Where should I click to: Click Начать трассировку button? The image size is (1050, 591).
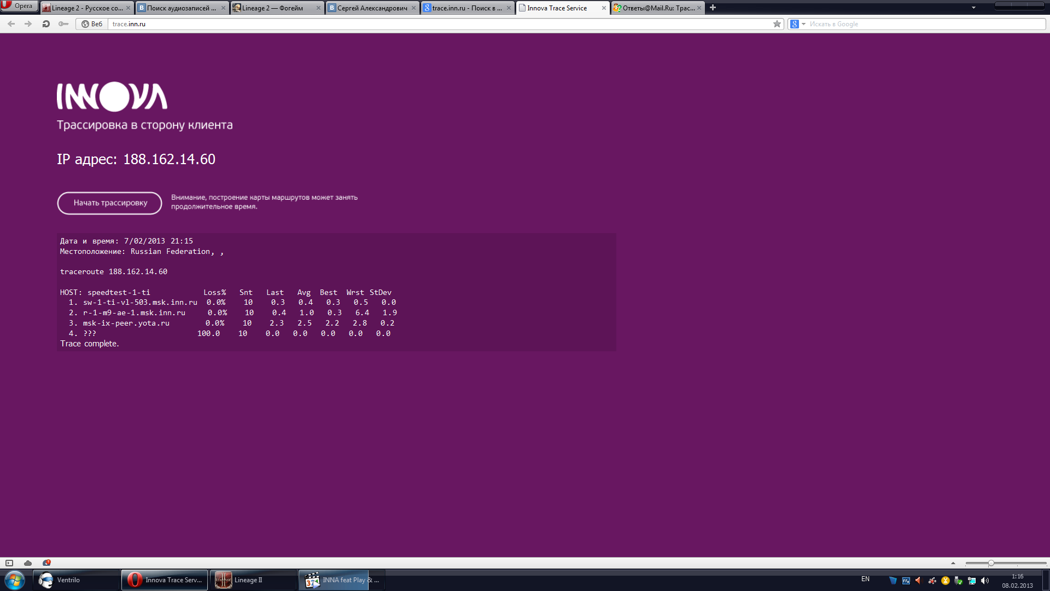(x=110, y=203)
